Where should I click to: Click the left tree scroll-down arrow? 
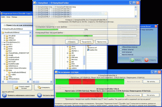tap(30, 79)
